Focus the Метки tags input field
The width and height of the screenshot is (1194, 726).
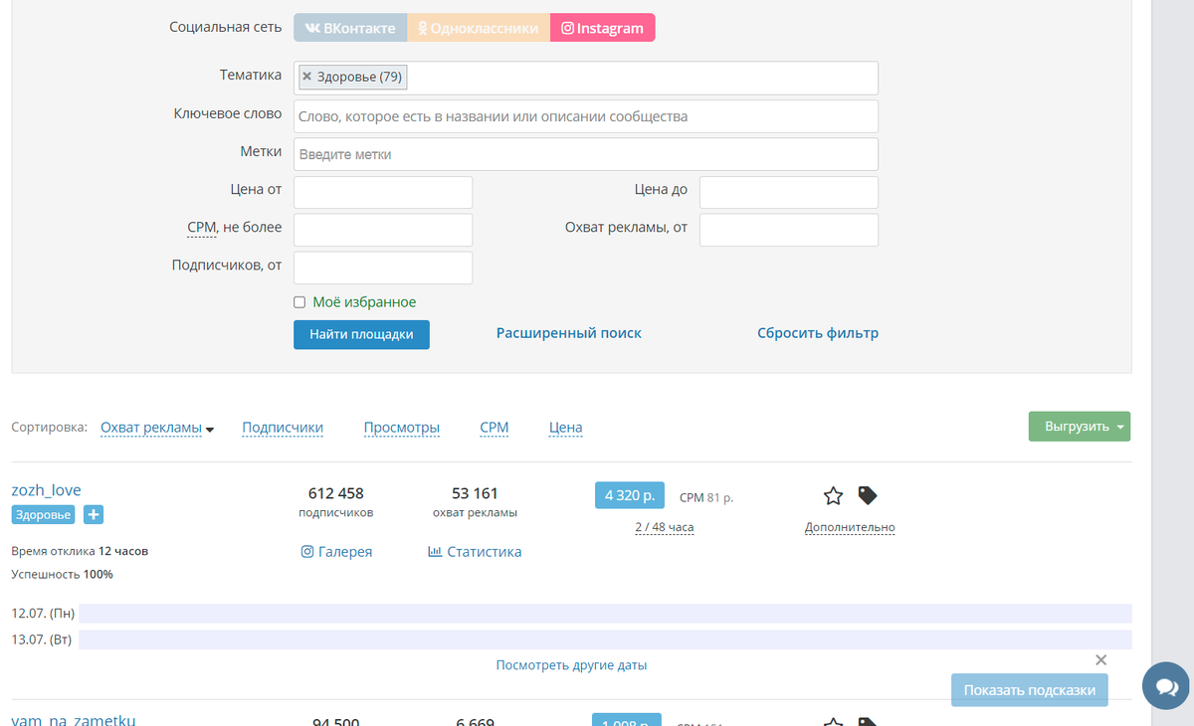(x=586, y=154)
